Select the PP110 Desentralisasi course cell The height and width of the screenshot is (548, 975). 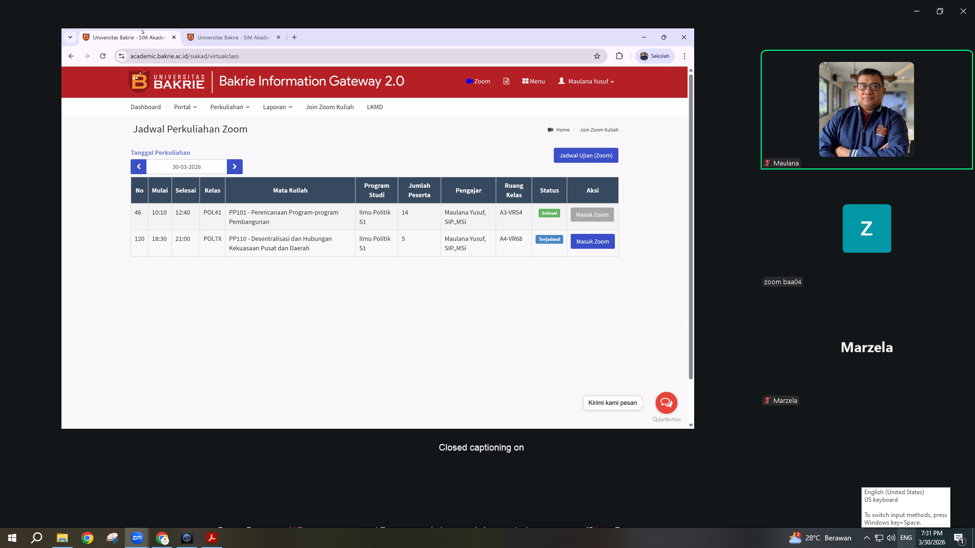[290, 244]
